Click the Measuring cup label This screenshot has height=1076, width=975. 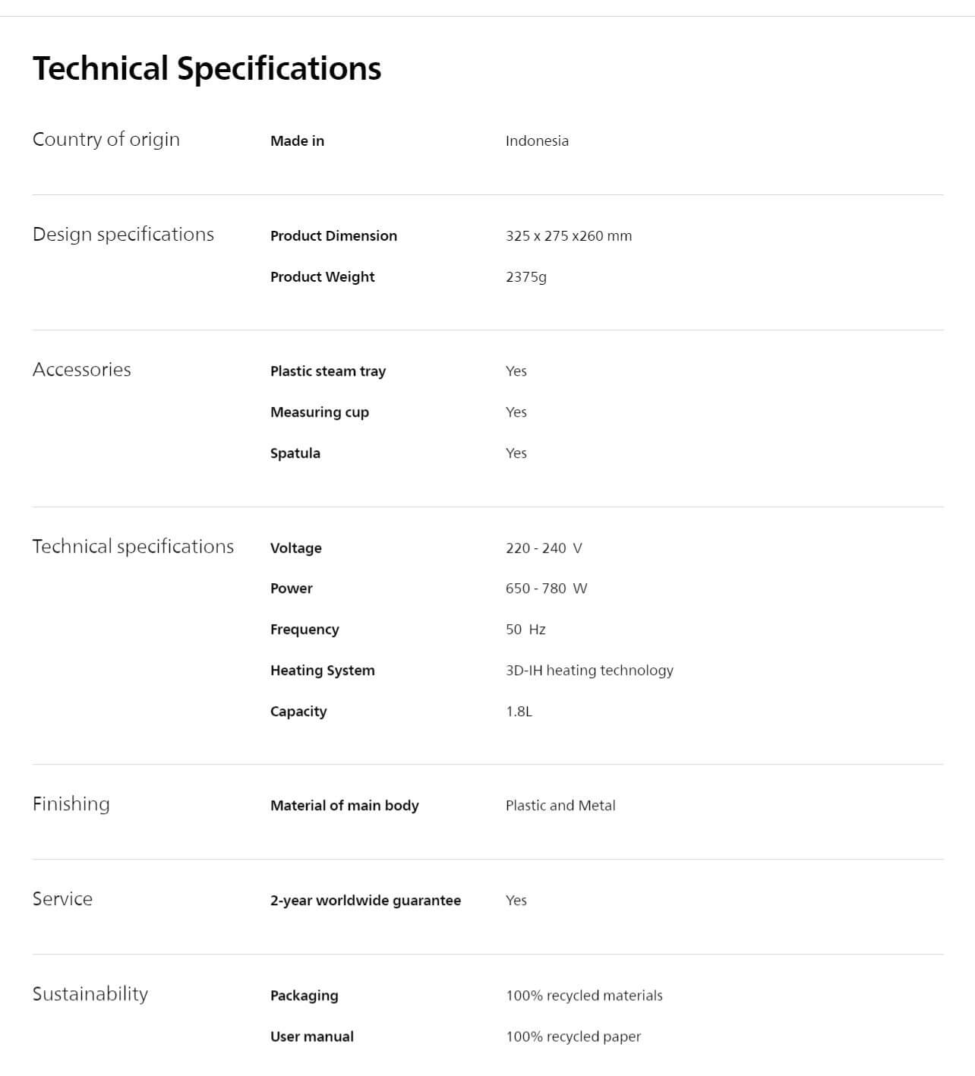(x=320, y=412)
